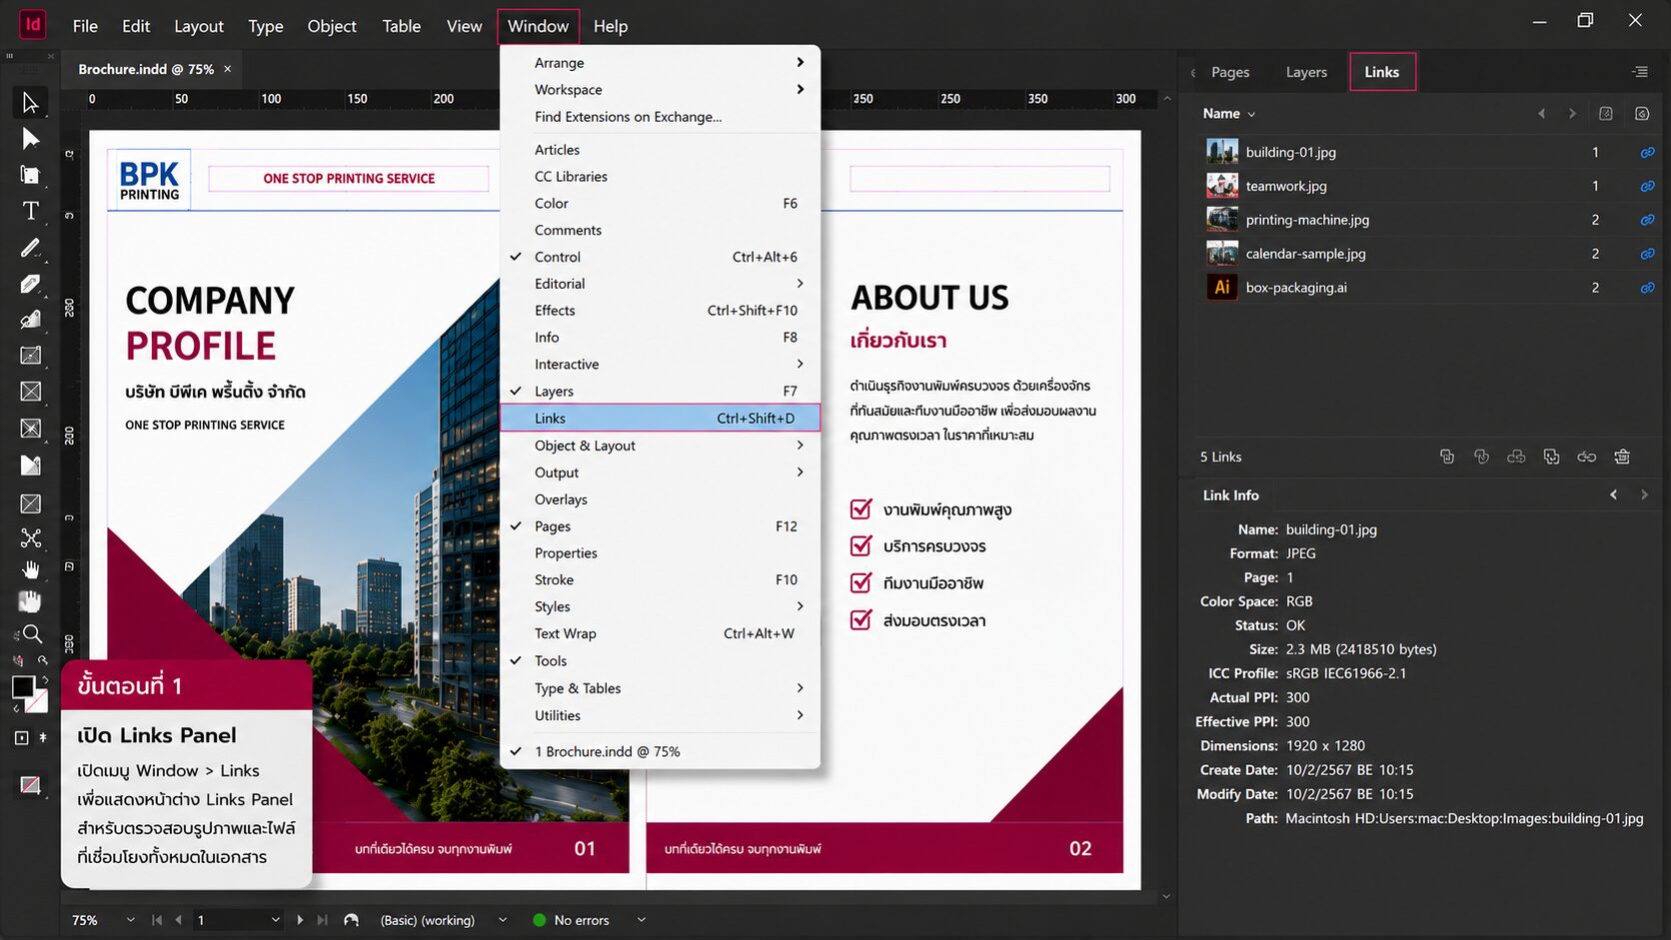This screenshot has width=1671, height=940.
Task: Show next link in Link Info
Action: (1644, 494)
